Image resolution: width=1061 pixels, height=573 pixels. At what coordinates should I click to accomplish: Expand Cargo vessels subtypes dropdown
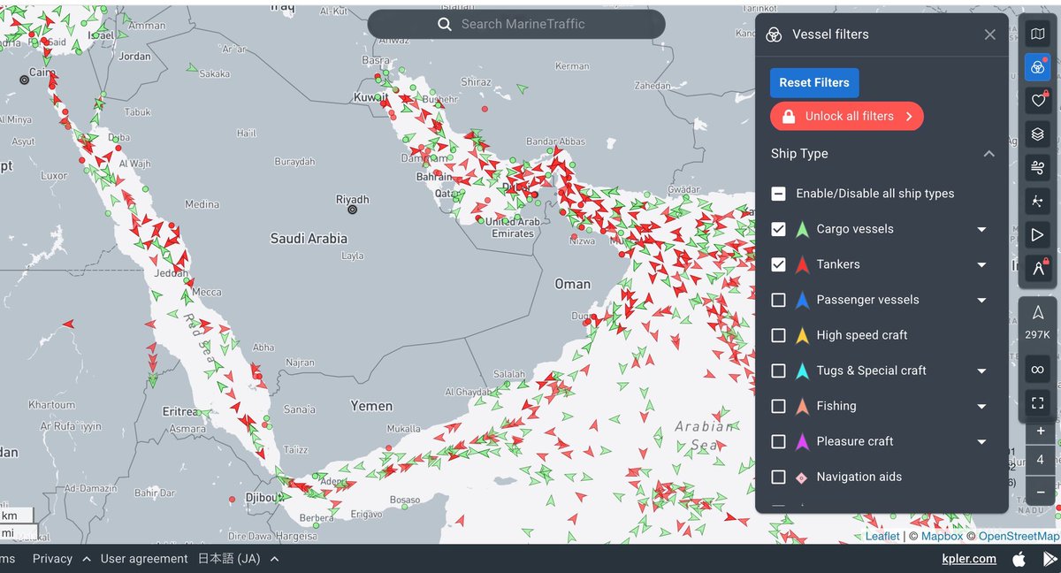tap(981, 229)
